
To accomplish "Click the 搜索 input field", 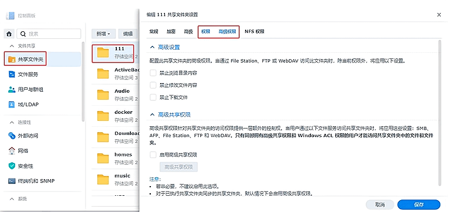I will 49,33.
